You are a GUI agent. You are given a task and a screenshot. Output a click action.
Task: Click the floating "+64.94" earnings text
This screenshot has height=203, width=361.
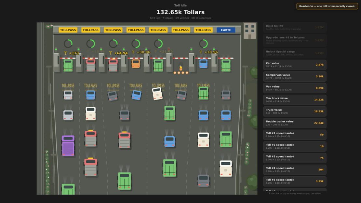tap(118, 53)
